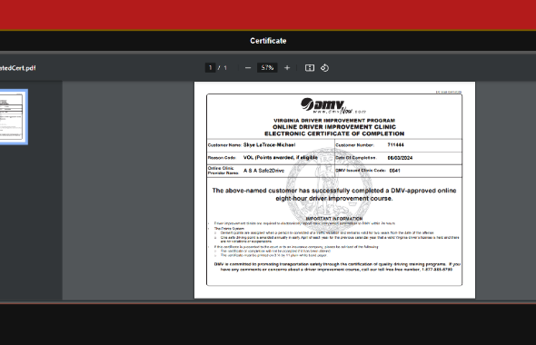
Task: Click the fit to page icon
Action: (310, 68)
